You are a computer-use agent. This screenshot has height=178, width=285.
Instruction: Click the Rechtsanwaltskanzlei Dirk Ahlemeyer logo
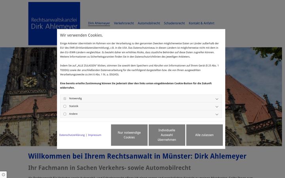[54, 23]
